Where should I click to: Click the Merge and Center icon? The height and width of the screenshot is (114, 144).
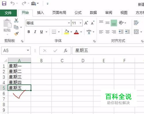[x=136, y=32]
